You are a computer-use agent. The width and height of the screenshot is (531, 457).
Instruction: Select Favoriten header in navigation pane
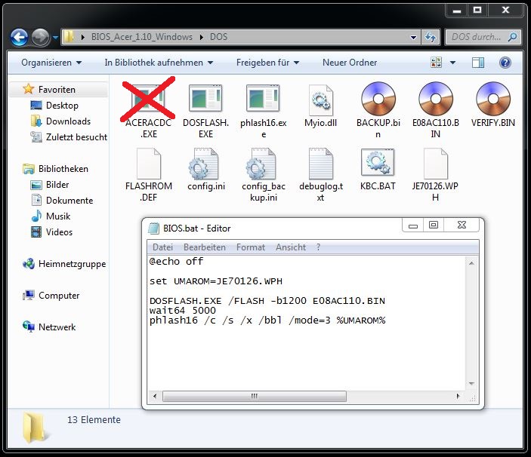pyautogui.click(x=57, y=90)
